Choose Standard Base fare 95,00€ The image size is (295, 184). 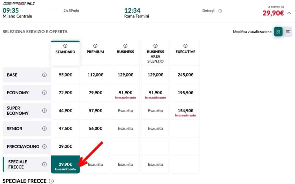click(x=65, y=75)
